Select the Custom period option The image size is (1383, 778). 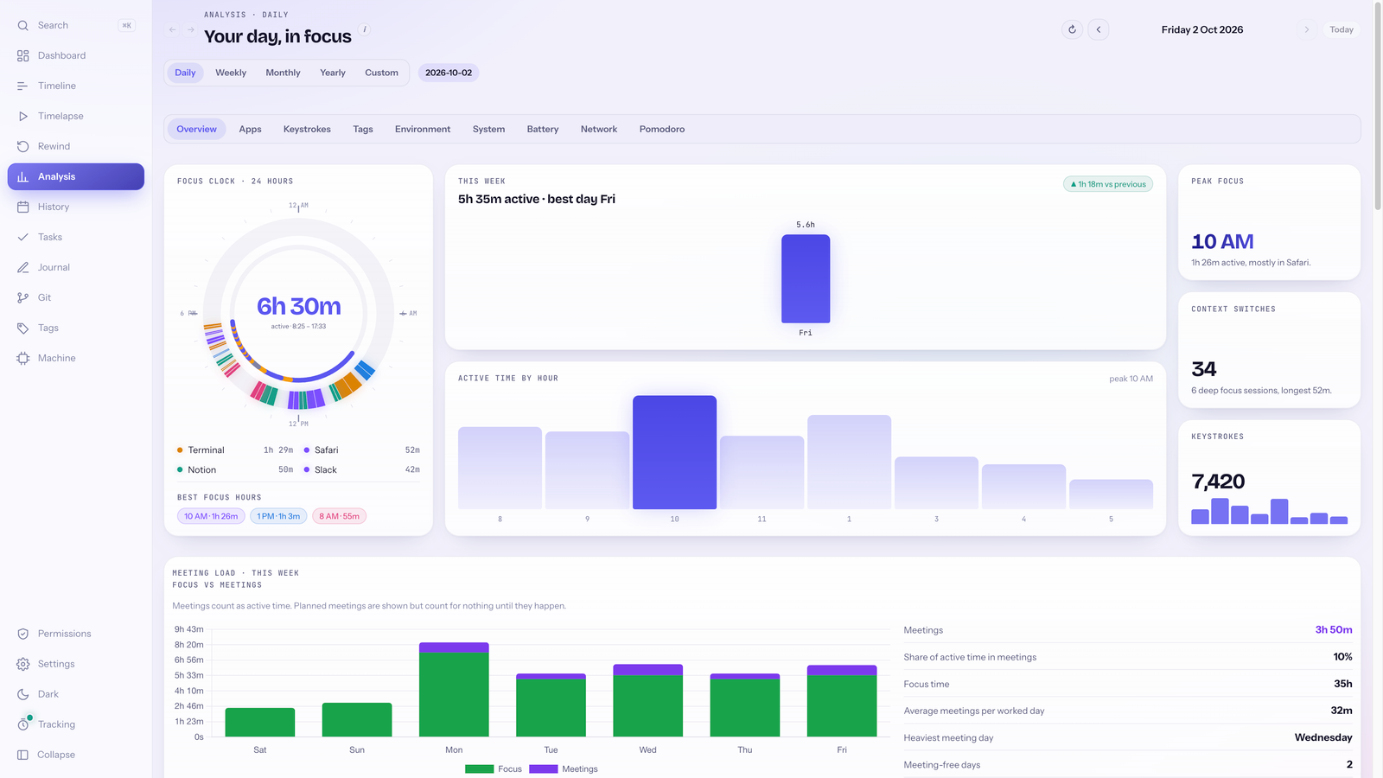381,73
